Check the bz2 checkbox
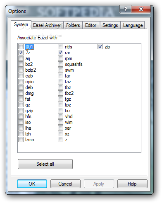The image size is (162, 203). pos(21,64)
